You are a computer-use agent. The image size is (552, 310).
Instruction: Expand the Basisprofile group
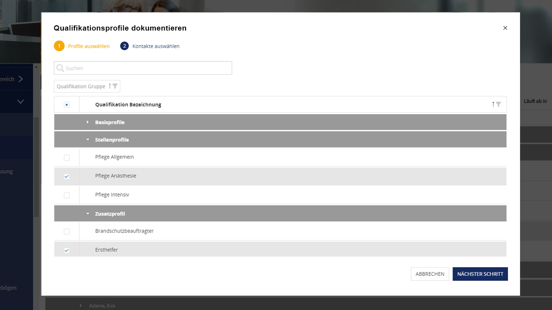click(x=88, y=122)
